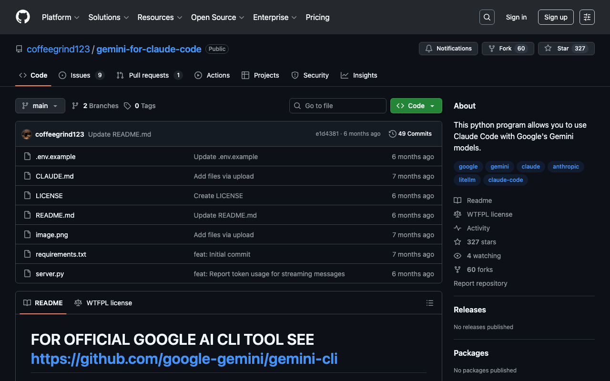This screenshot has height=381, width=610.
Task: Open the 2 Branches link
Action: pos(95,106)
